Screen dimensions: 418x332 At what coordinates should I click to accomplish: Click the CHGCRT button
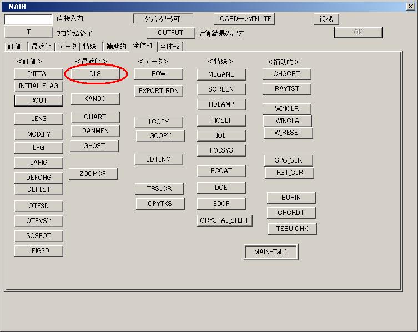coord(287,74)
